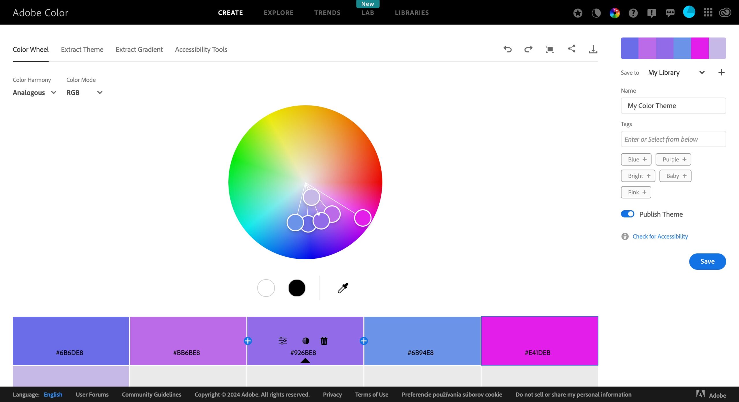Change the RGB color mode
The image size is (739, 402).
[x=84, y=92]
